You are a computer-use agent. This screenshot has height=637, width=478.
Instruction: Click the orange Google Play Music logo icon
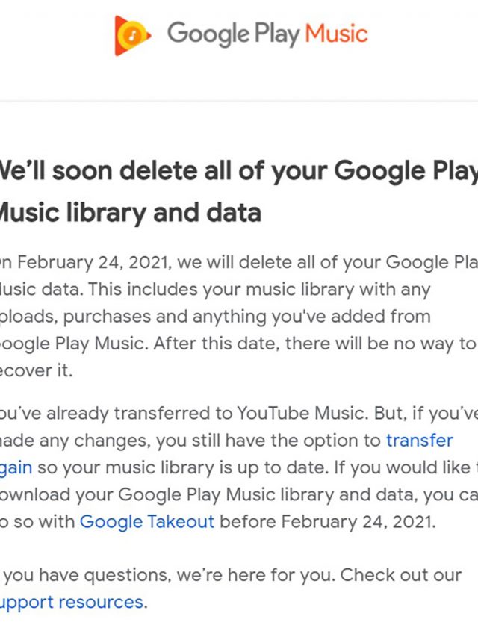(x=132, y=35)
